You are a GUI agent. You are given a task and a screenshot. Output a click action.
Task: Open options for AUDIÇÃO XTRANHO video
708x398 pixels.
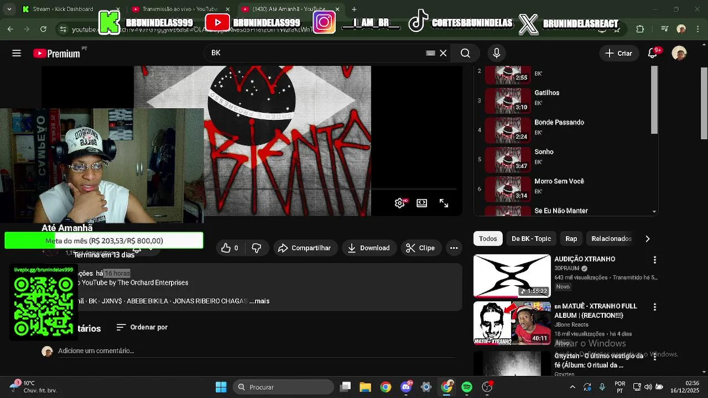pos(655,260)
